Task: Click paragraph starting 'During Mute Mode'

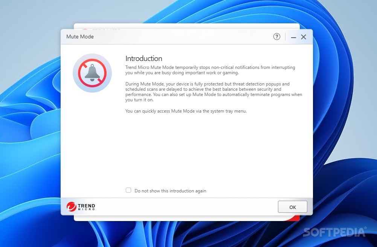Action: tap(214, 92)
